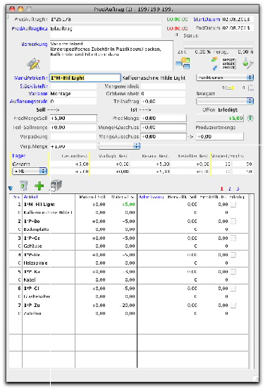Click the Arbeitsgang column header
Viewport: 270px width, 391px height.
[151, 197]
